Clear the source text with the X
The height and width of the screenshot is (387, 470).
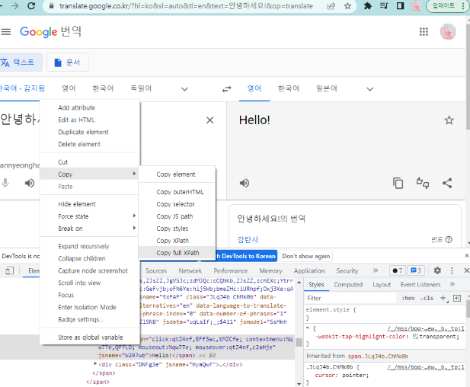(209, 120)
